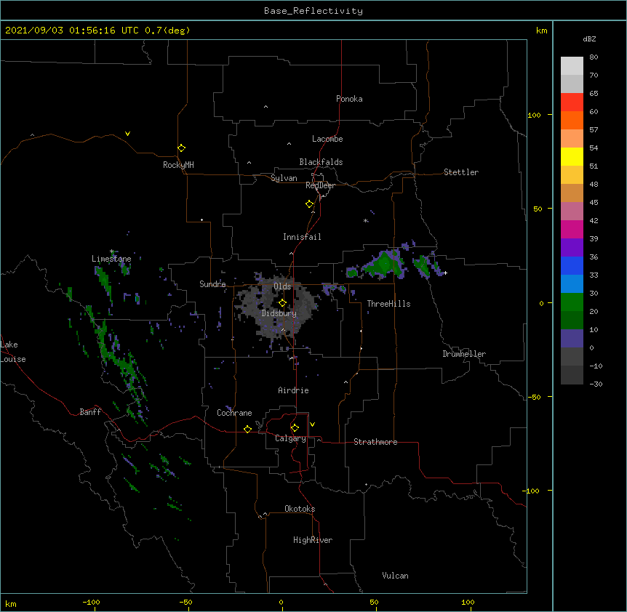Viewport: 627px width, 612px height.
Task: Click the HighRiver city label
Action: pyautogui.click(x=313, y=540)
